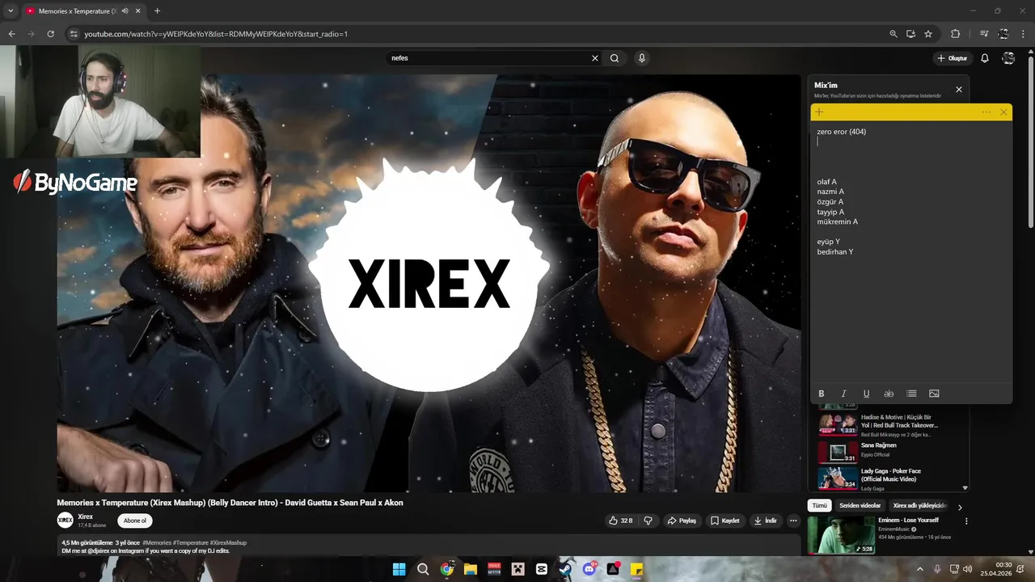Click the note line 'zero eror (404)'

pyautogui.click(x=841, y=132)
